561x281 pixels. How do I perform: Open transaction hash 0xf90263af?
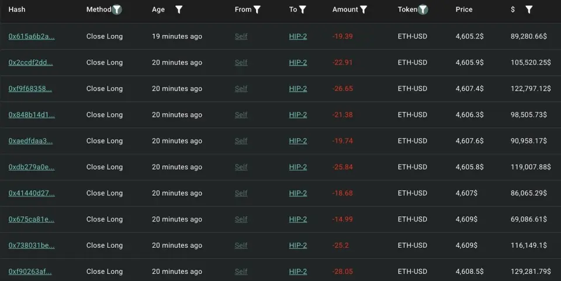[30, 272]
